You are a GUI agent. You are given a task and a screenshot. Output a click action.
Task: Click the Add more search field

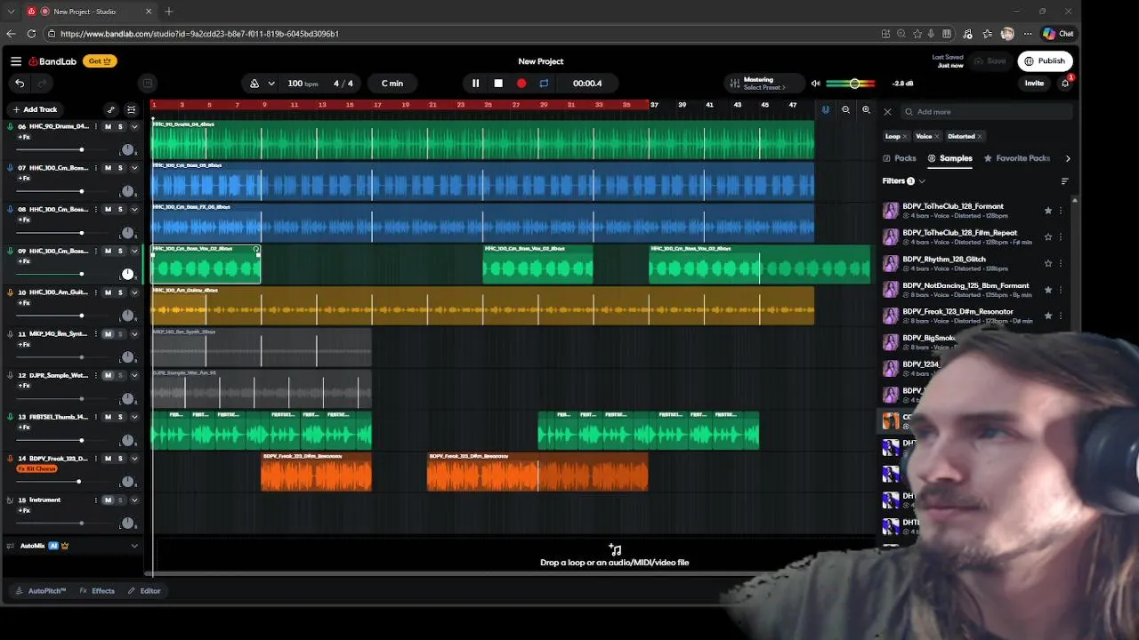tap(988, 112)
